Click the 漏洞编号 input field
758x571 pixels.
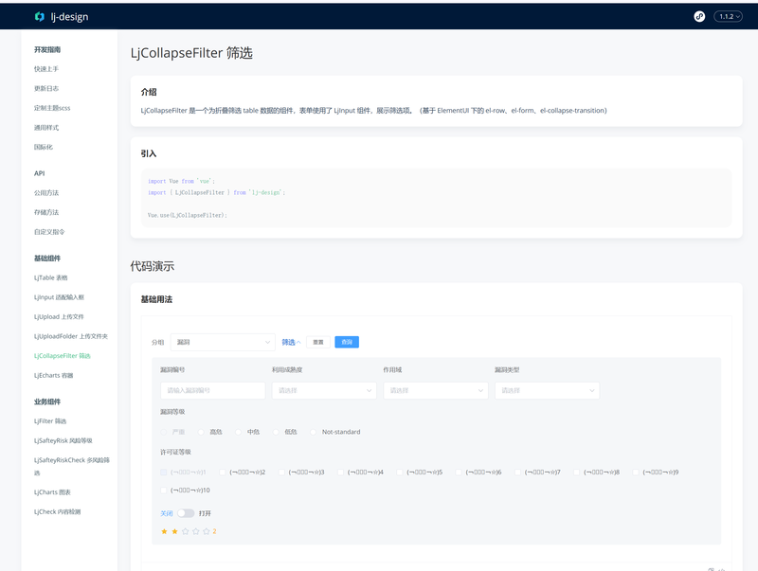click(212, 390)
